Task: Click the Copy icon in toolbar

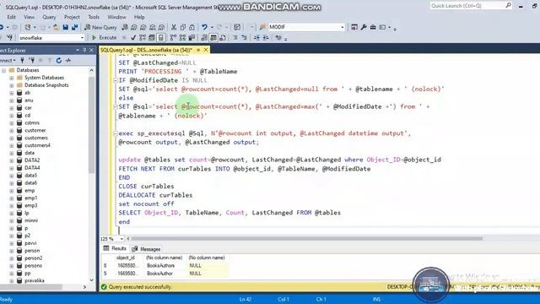Action: 183,27
